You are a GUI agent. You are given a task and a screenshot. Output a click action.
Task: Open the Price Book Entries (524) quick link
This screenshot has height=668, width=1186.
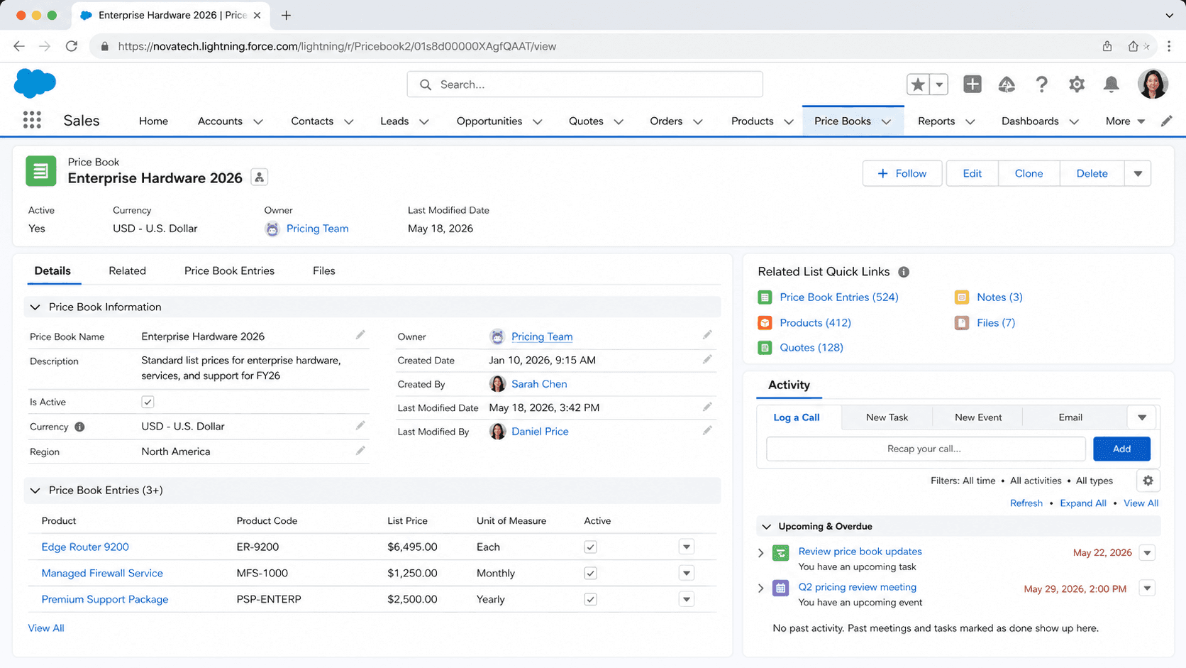click(x=838, y=297)
